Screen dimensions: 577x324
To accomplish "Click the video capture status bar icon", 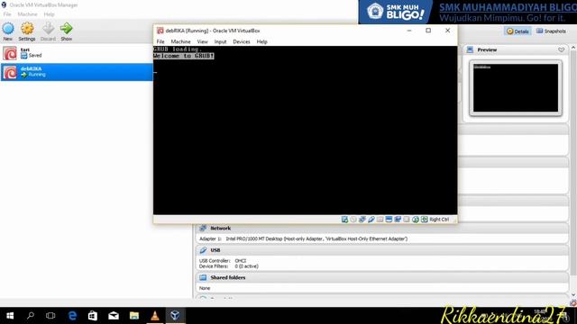I will 398,220.
